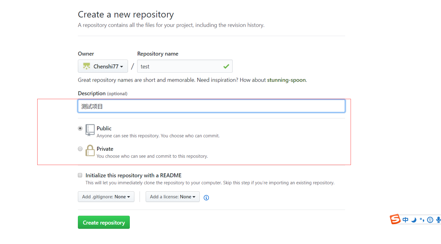Toggle the Chinese/English '中' mode icon
The width and height of the screenshot is (441, 244).
click(x=405, y=220)
